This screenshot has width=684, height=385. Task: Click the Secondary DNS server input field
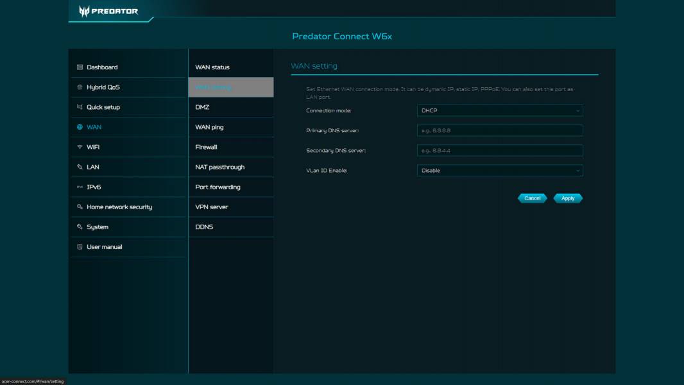click(x=499, y=150)
